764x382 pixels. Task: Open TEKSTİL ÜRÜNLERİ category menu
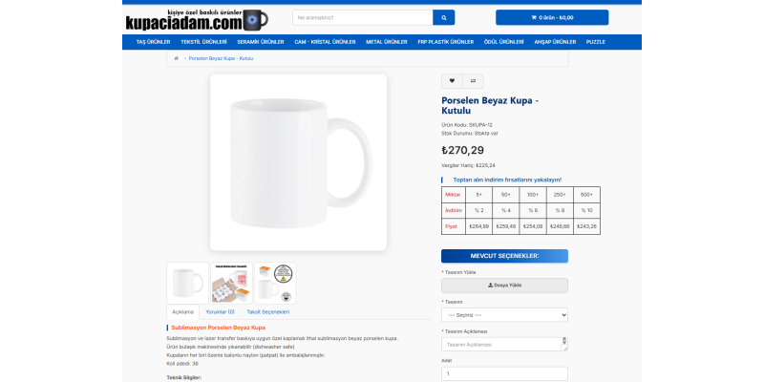click(203, 42)
